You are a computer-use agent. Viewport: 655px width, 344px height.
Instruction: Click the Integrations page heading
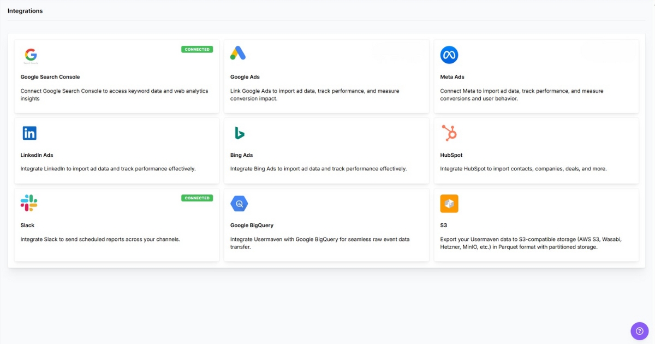pyautogui.click(x=25, y=10)
